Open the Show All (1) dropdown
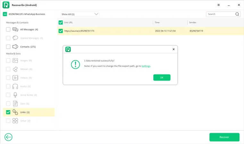The width and height of the screenshot is (244, 144). pyautogui.click(x=80, y=14)
